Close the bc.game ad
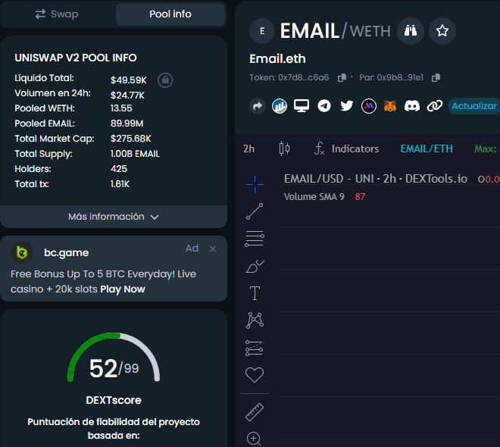Screen dimensions: 500x447 click(x=213, y=249)
